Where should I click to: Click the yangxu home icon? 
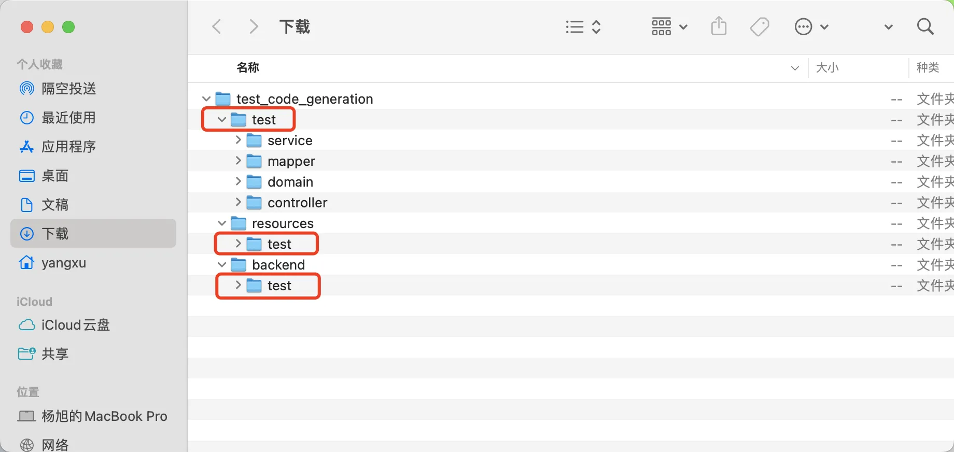[x=26, y=262]
